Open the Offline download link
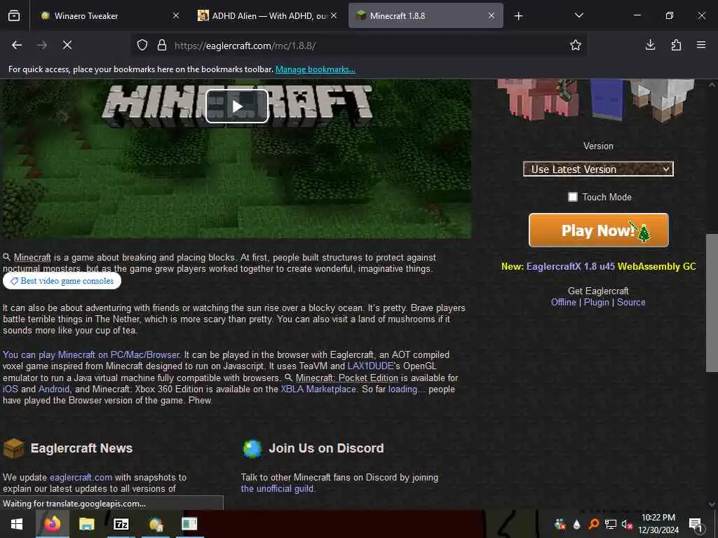718x538 pixels. click(x=563, y=303)
